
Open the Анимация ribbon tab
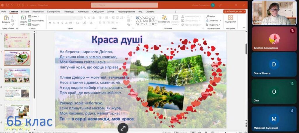[83, 12]
